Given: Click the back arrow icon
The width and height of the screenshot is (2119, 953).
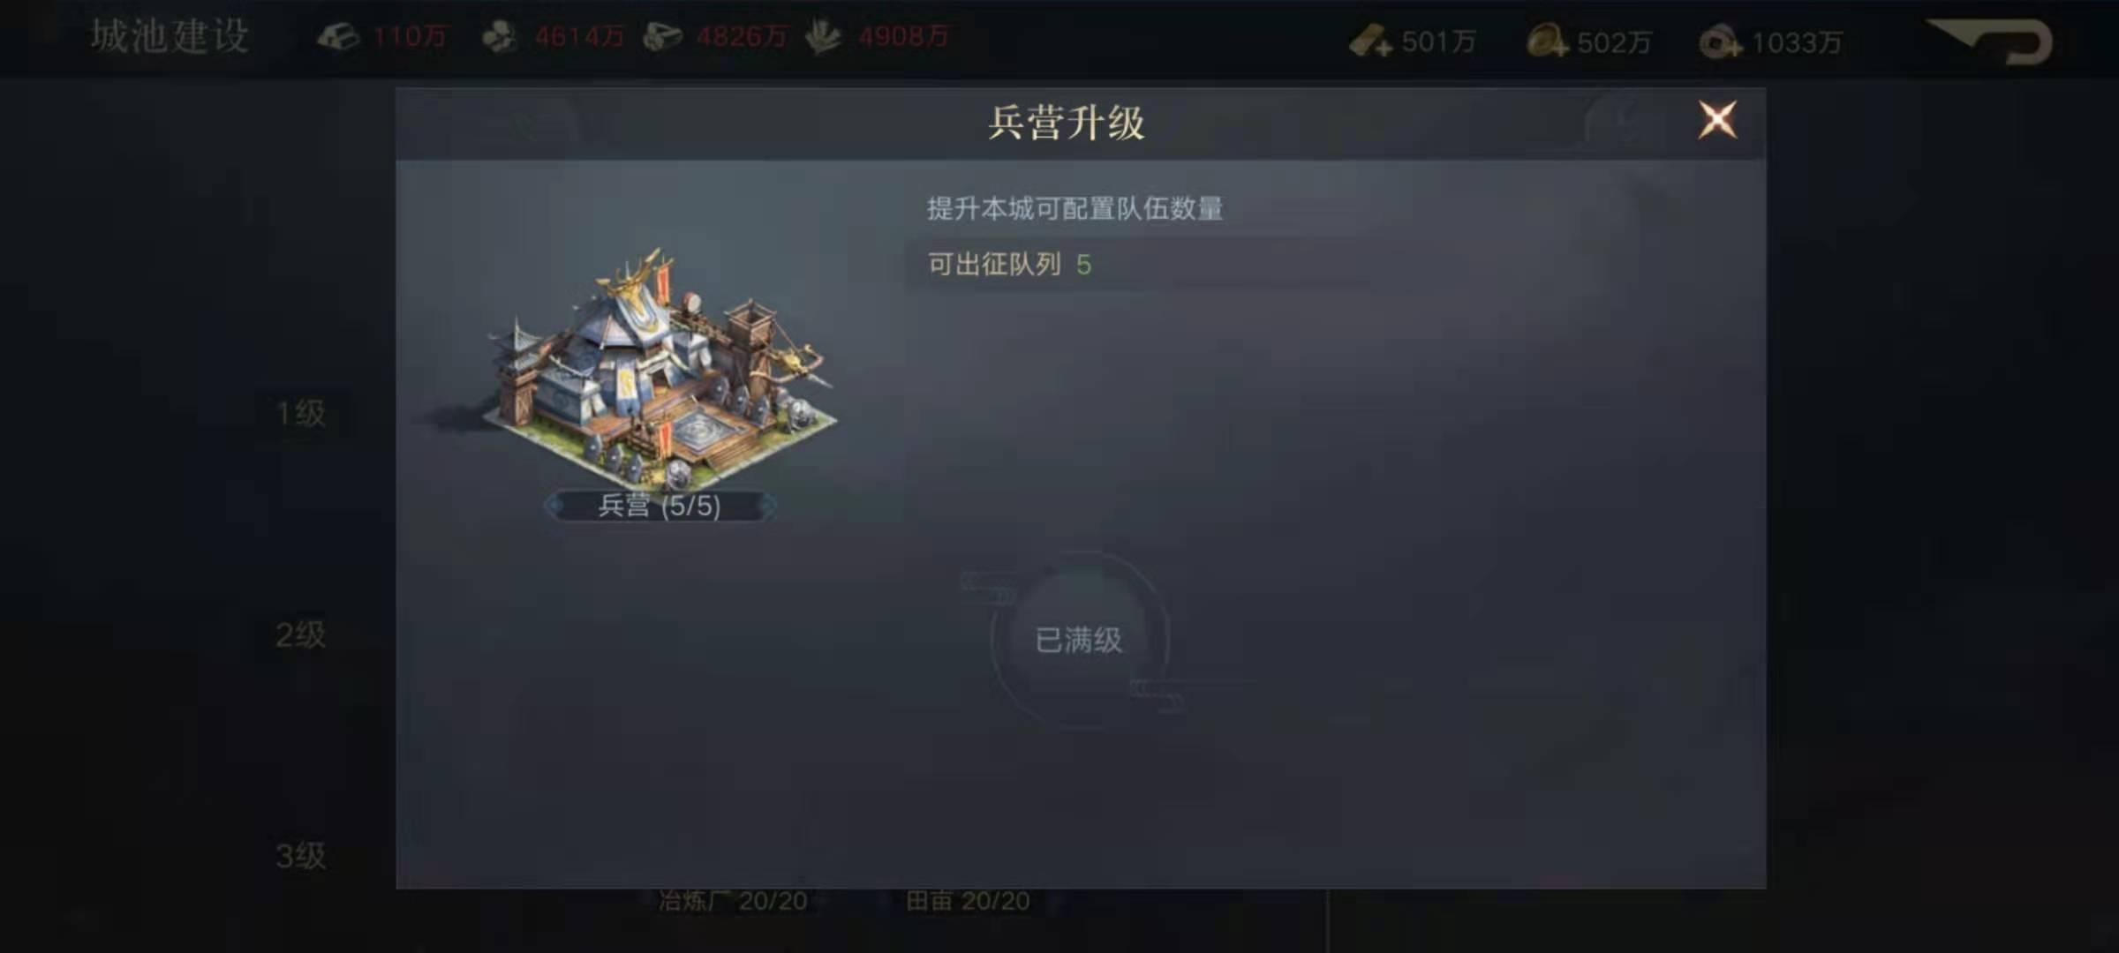Looking at the screenshot, I should (x=1993, y=41).
